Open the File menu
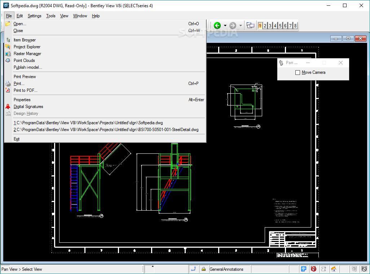 tap(9, 16)
